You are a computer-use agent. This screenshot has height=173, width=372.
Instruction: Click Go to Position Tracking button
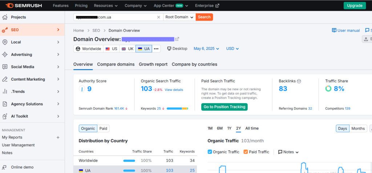[224, 107]
